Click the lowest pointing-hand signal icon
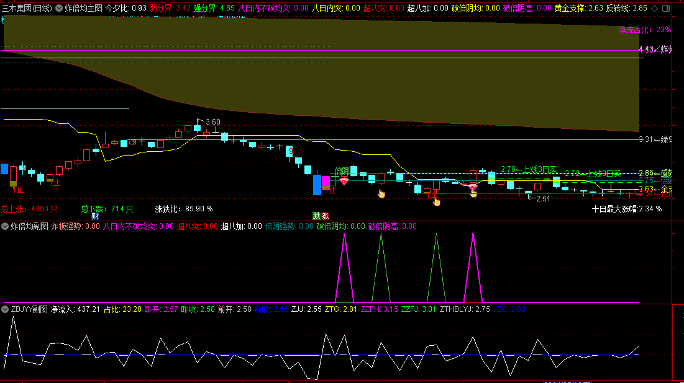This screenshot has width=684, height=383. (436, 200)
